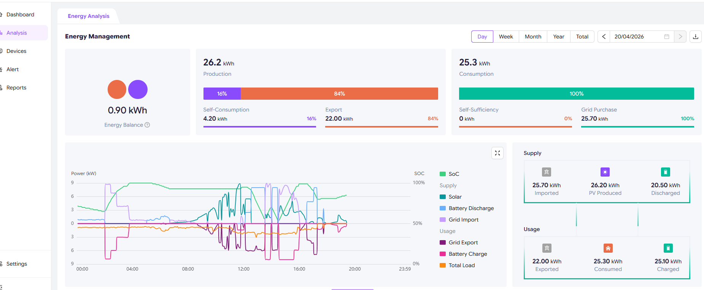Open Devices in the sidebar
The height and width of the screenshot is (290, 704).
[x=16, y=51]
